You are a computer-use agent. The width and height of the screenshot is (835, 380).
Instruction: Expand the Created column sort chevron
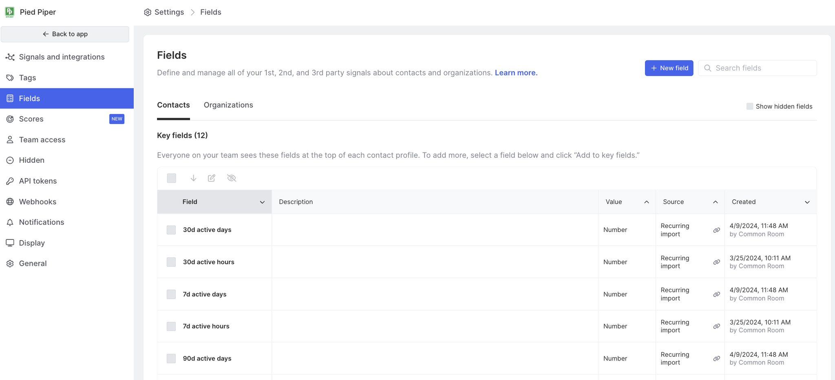(x=807, y=202)
